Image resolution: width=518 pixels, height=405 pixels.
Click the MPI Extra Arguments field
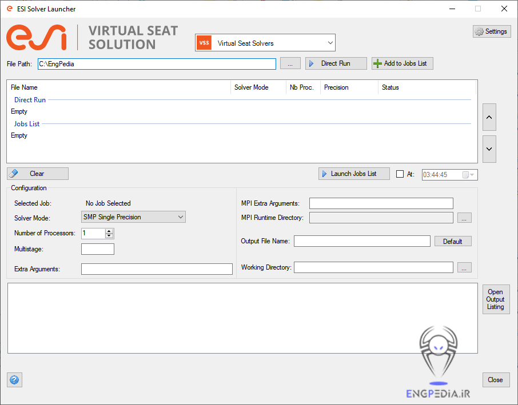pos(381,203)
